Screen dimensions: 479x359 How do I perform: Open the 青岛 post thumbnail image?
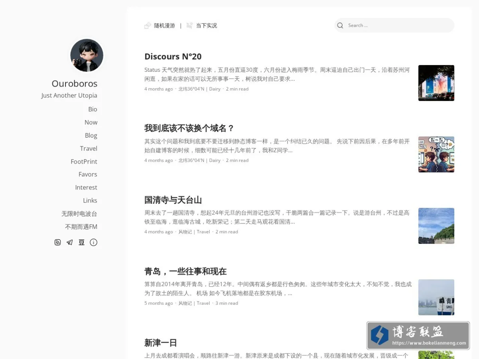[x=436, y=297]
